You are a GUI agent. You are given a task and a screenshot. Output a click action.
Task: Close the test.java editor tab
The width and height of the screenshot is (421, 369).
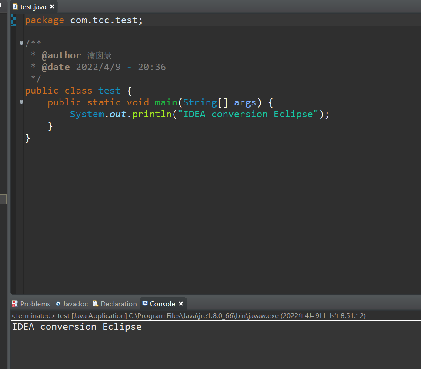[x=52, y=7]
